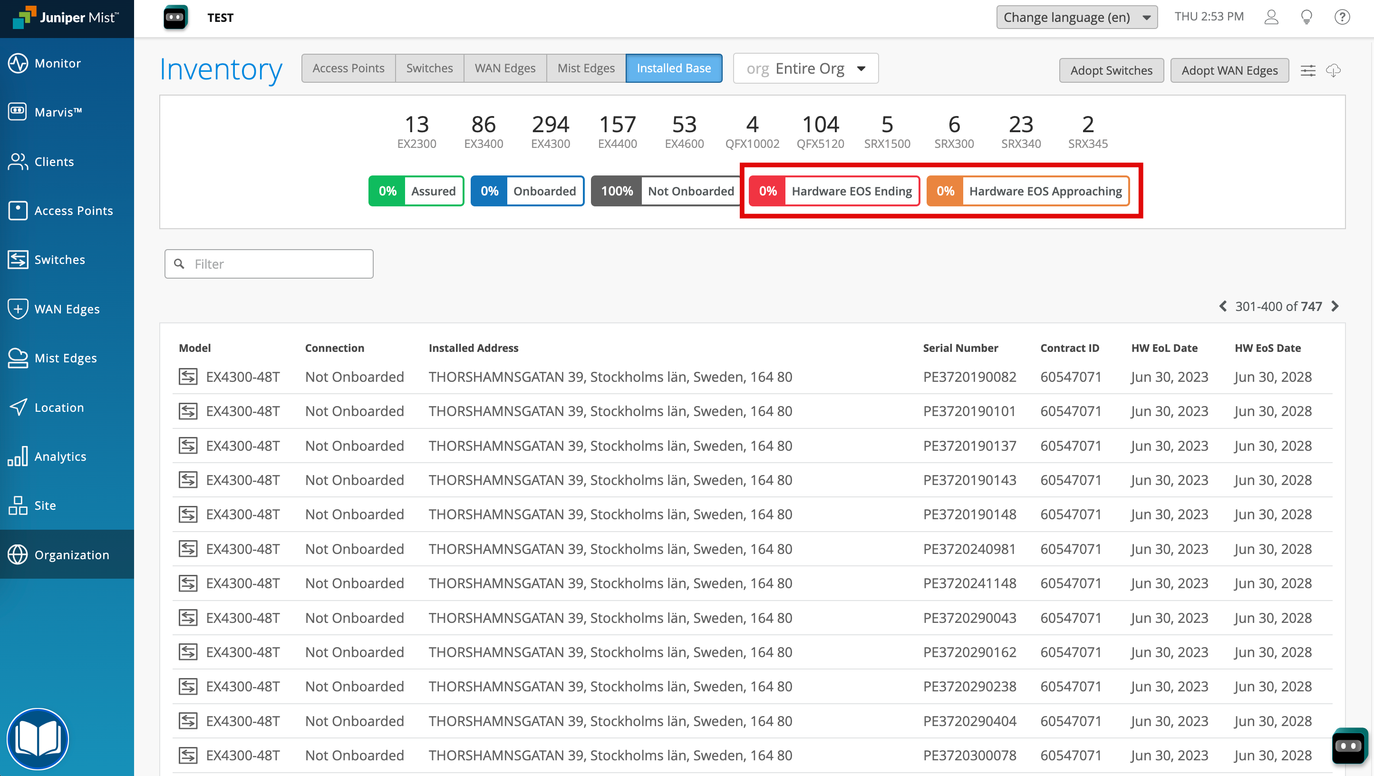Screen dimensions: 1374x776
Task: Expand the Entire Org selector
Action: (x=805, y=69)
